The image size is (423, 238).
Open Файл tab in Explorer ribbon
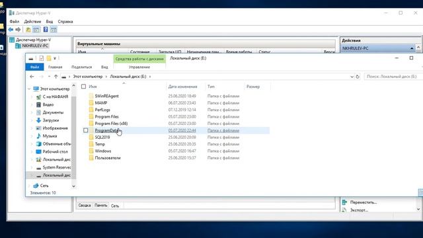click(34, 67)
